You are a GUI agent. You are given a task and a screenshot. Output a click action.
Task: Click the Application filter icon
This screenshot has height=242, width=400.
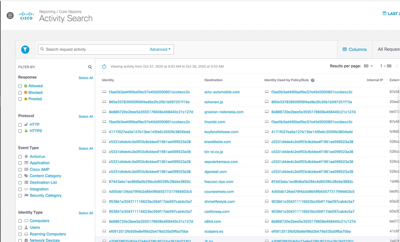(26, 163)
